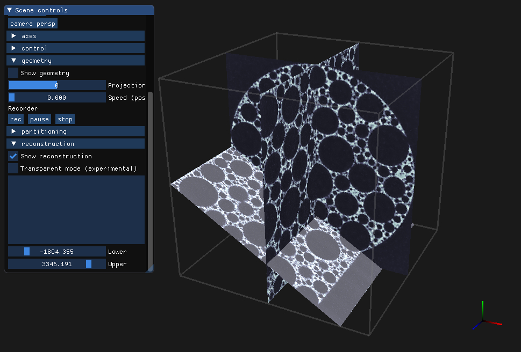521x352 pixels.
Task: Click the Scene controls panel scrollbar
Action: click(151, 177)
